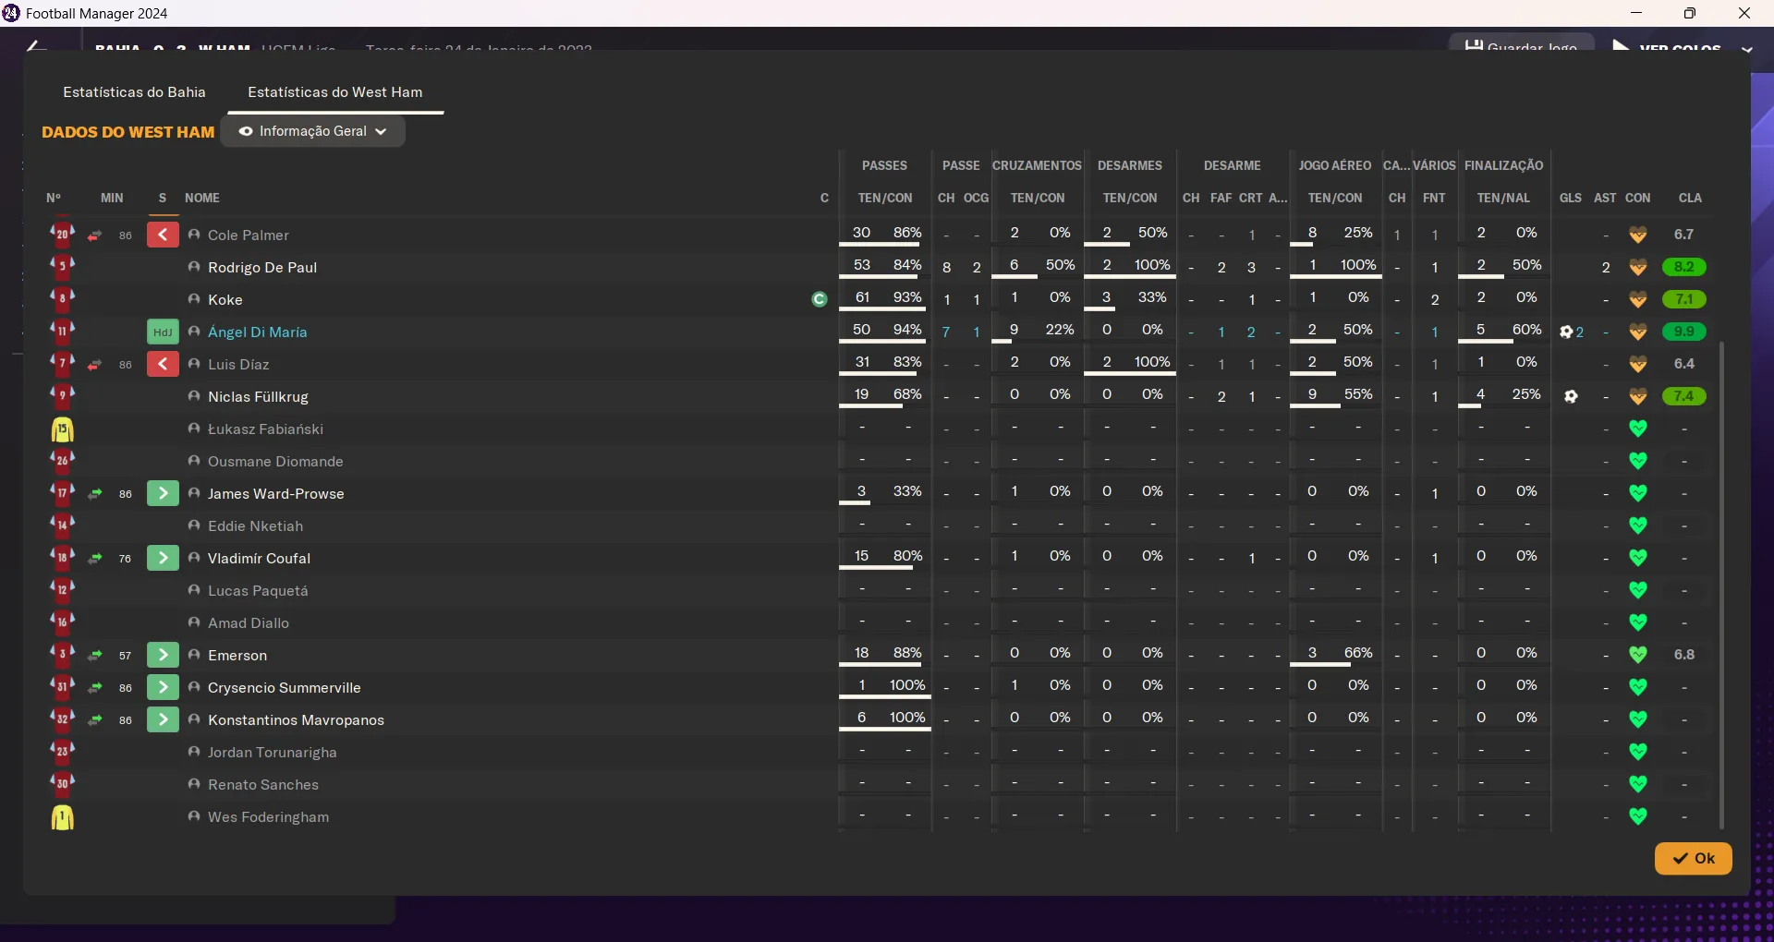Open Rodrigo De Paul's player profile
This screenshot has height=942, width=1774.
[x=262, y=267]
